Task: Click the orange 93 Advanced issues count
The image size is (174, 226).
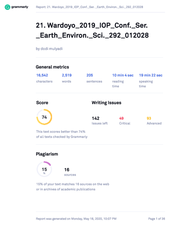Action: pyautogui.click(x=154, y=121)
